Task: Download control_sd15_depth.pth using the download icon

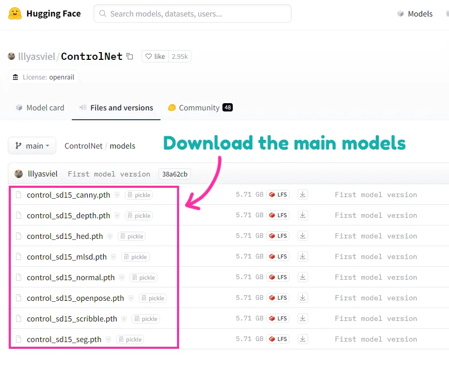Action: point(302,215)
